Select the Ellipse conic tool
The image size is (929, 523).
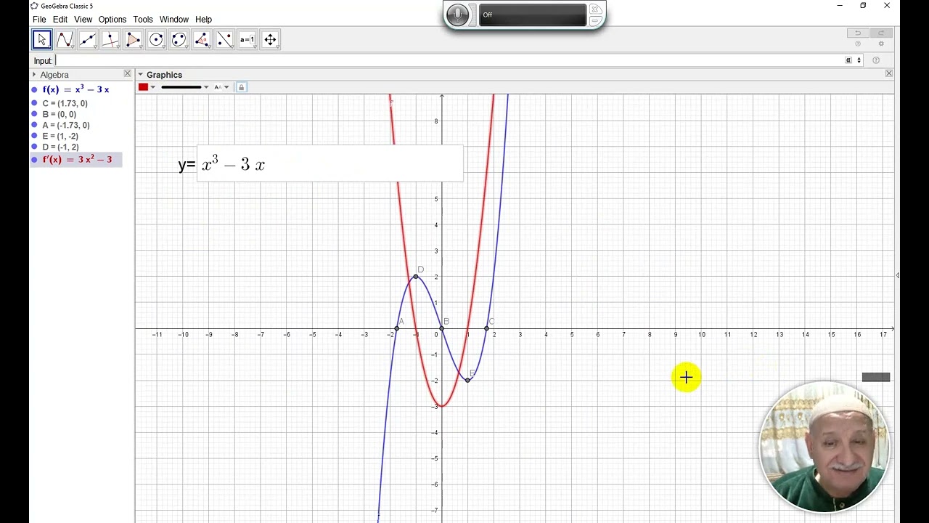click(x=179, y=39)
